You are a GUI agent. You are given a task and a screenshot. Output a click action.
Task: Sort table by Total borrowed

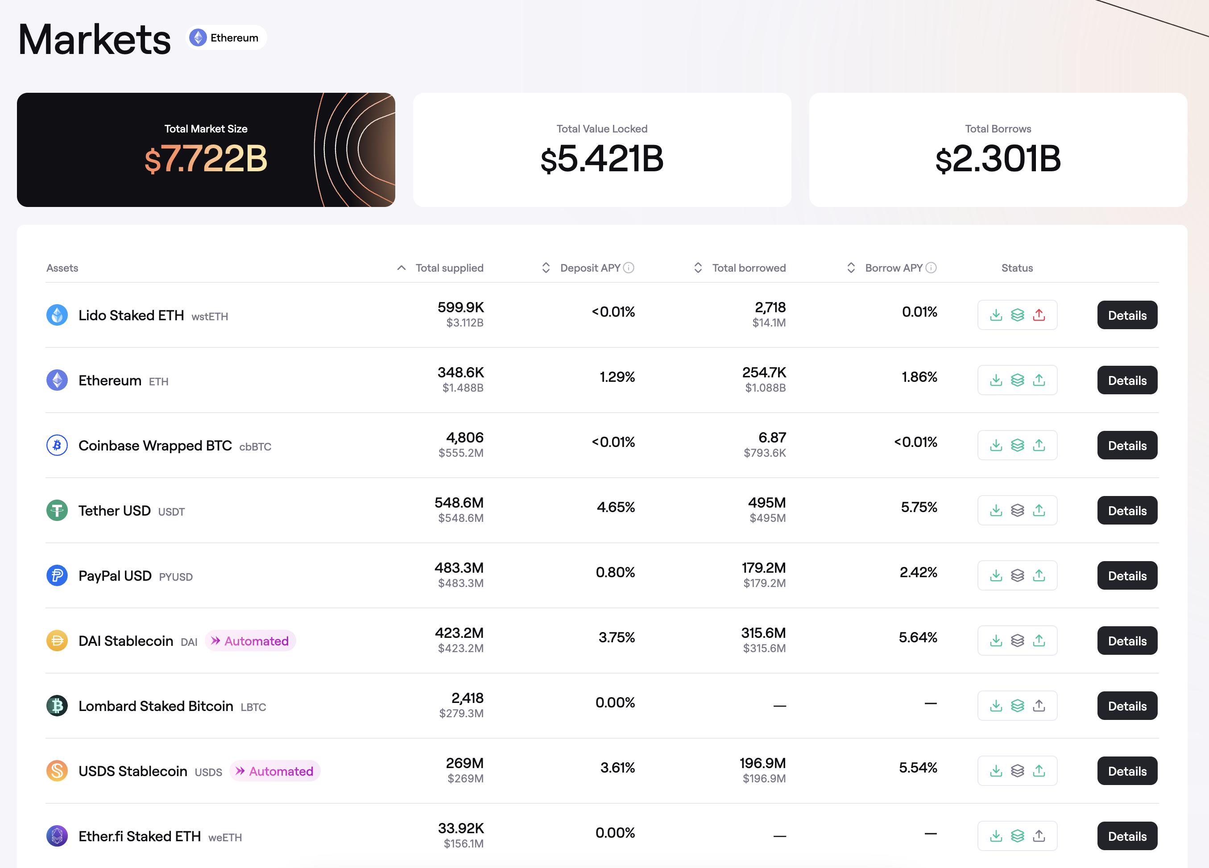pyautogui.click(x=698, y=268)
